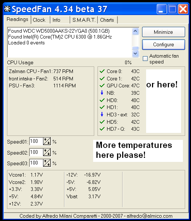The image size is (191, 221).
Task: Click the green checkmark beside GPU Core
Action: pos(102,86)
